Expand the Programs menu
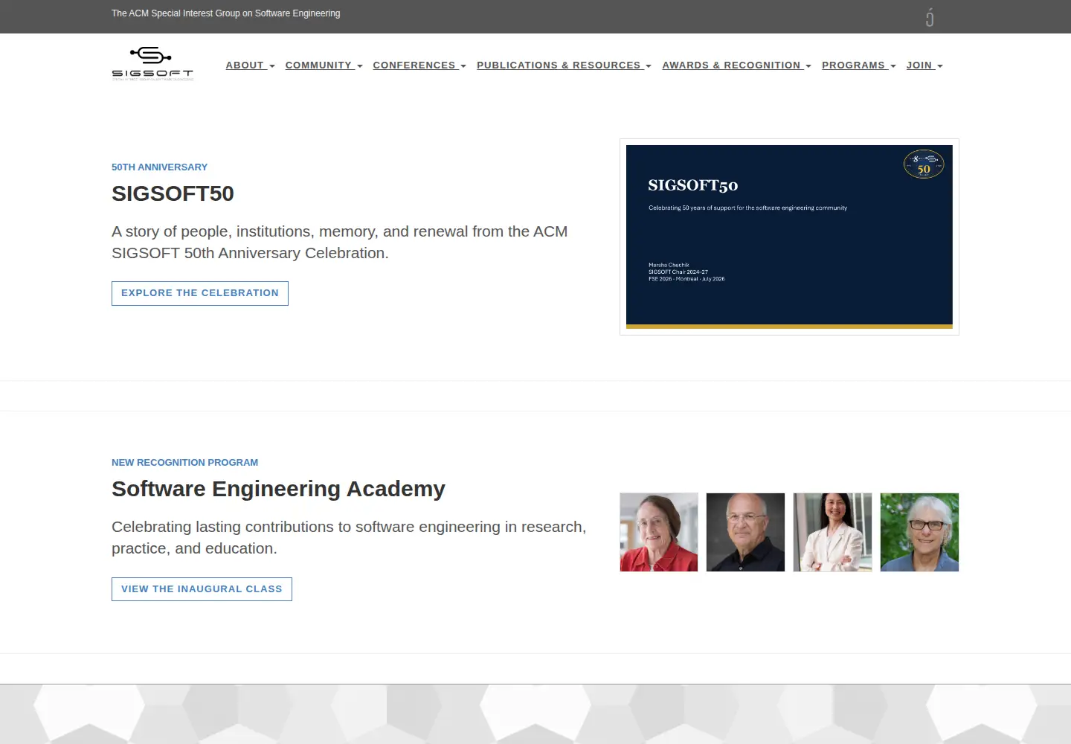The image size is (1071, 744). coord(859,65)
